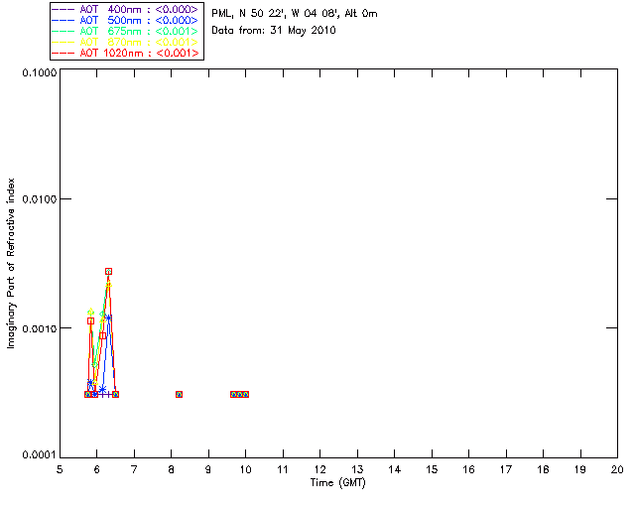This screenshot has height=508, width=635.
Task: Click the yellow diamond marker near 0.0010
Action: click(90, 313)
